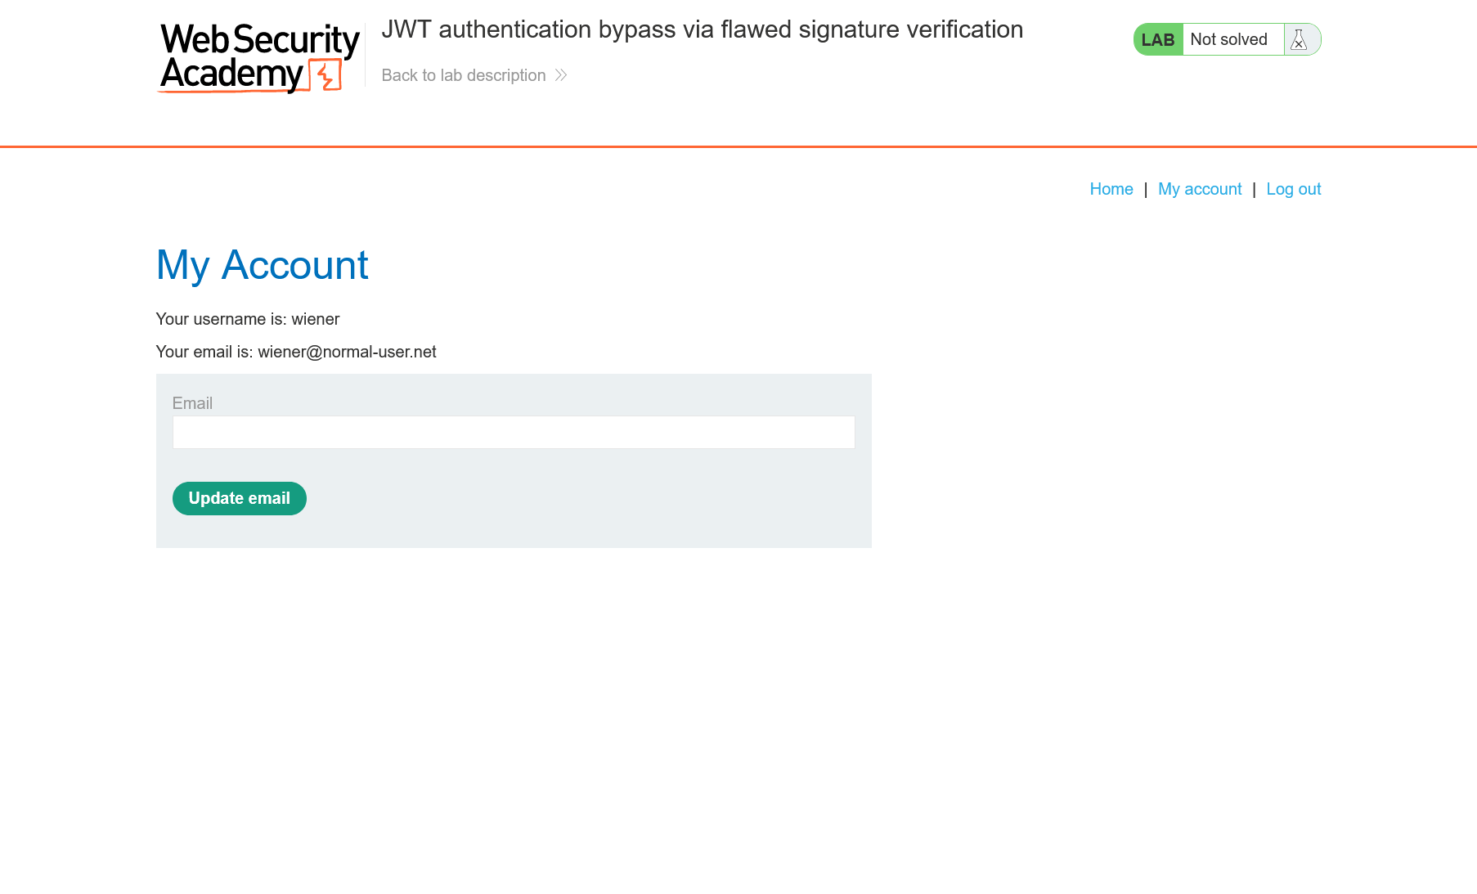
Task: Click the Not solved status label
Action: pyautogui.click(x=1228, y=39)
